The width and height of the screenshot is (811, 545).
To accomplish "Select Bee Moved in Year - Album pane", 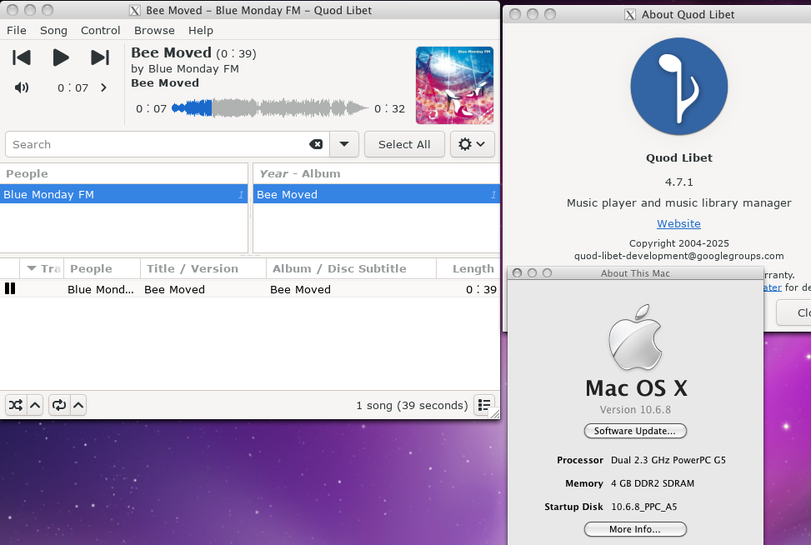I will (376, 194).
